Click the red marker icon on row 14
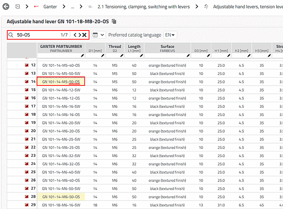The height and width of the screenshot is (209, 283). (27, 82)
